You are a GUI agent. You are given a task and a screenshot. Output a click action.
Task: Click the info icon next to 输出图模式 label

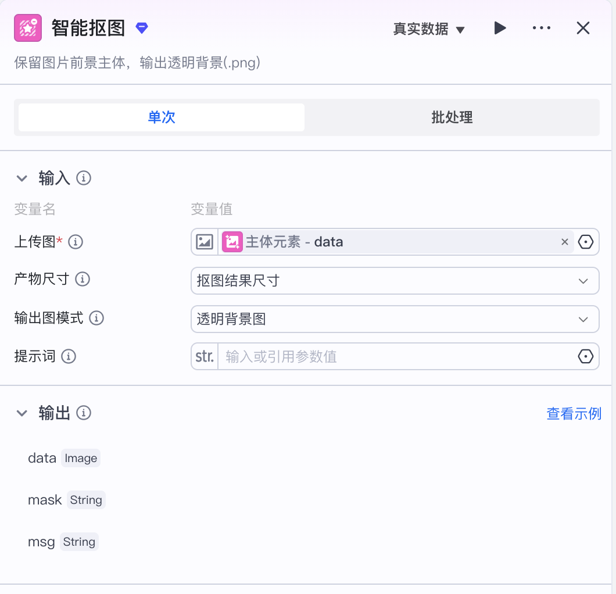pos(96,318)
